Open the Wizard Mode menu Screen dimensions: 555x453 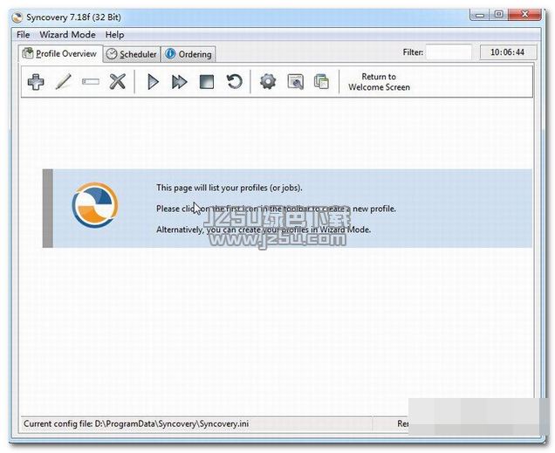tap(67, 35)
